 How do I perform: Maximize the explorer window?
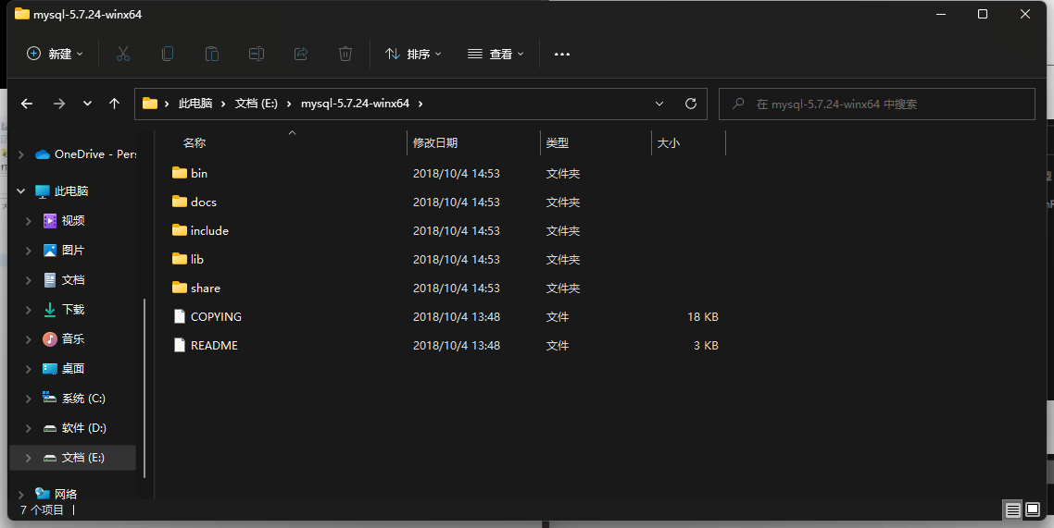(982, 14)
